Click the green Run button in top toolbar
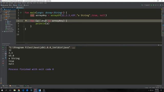The height and width of the screenshot is (92, 164). [x=151, y=5]
